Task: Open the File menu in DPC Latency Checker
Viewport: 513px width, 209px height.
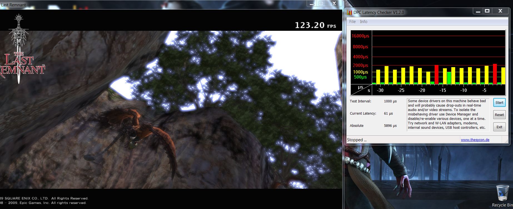Action: (352, 22)
